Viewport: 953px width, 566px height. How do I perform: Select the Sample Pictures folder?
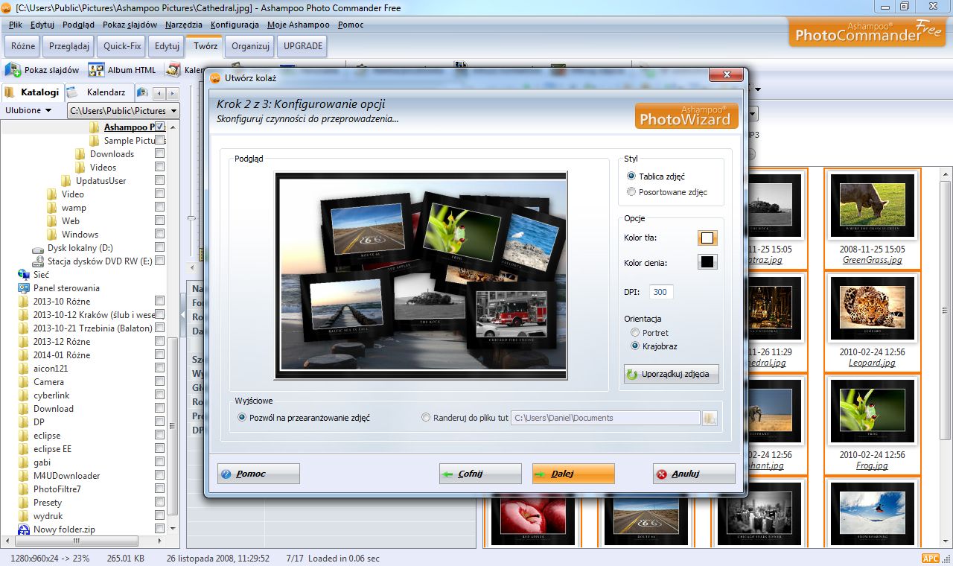129,141
